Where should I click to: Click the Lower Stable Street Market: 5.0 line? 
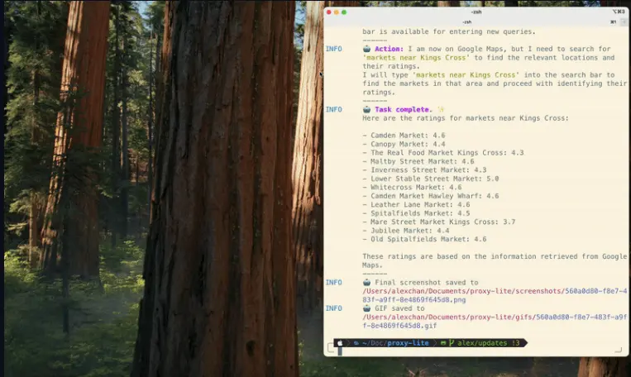point(431,179)
